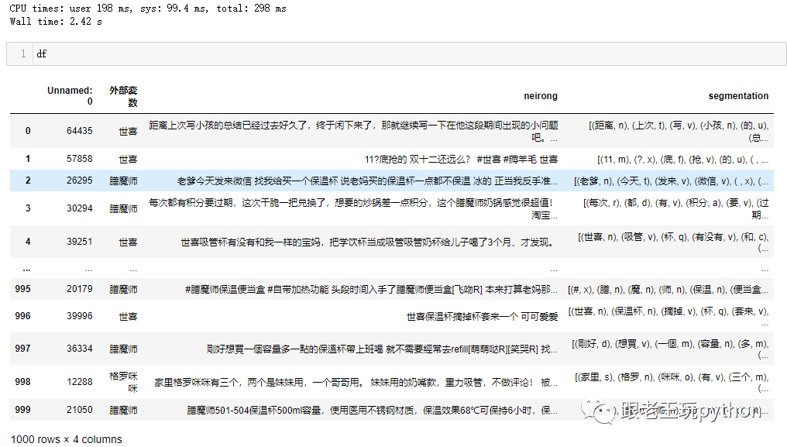Click the segmentation column header
Image resolution: width=787 pixels, height=447 pixels.
coord(738,96)
